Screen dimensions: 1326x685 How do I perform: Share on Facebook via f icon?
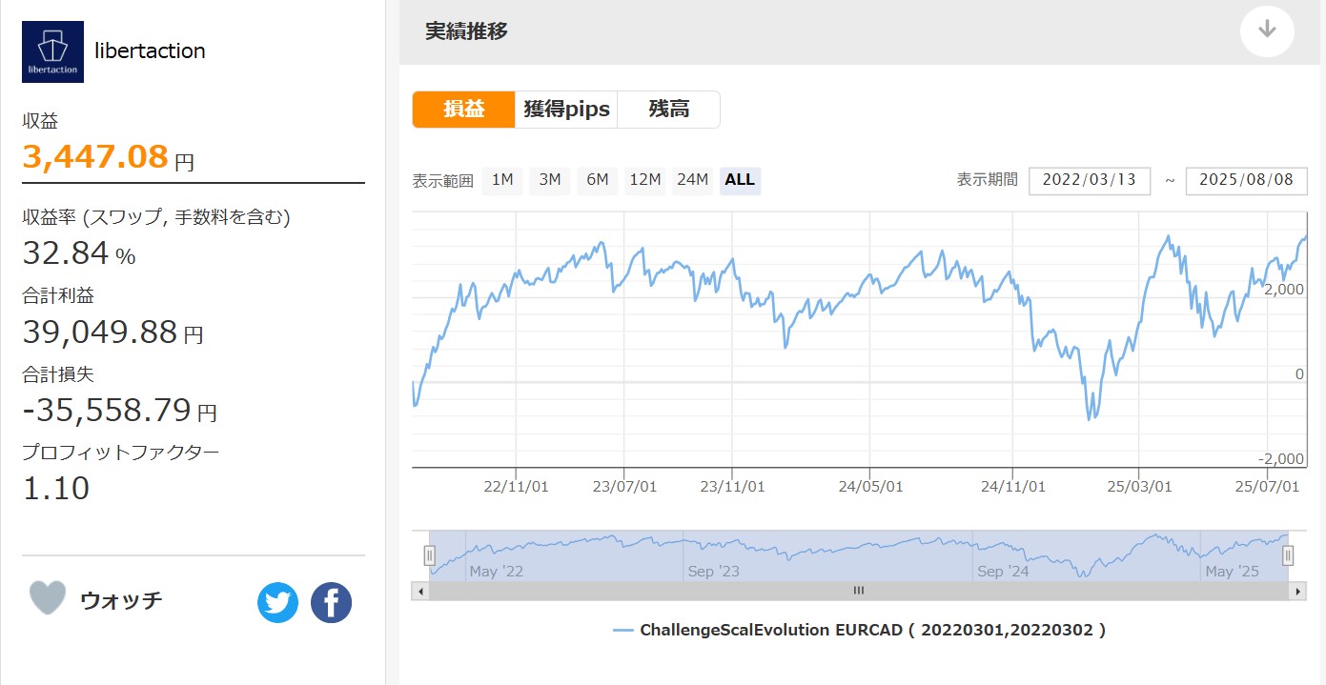click(331, 602)
